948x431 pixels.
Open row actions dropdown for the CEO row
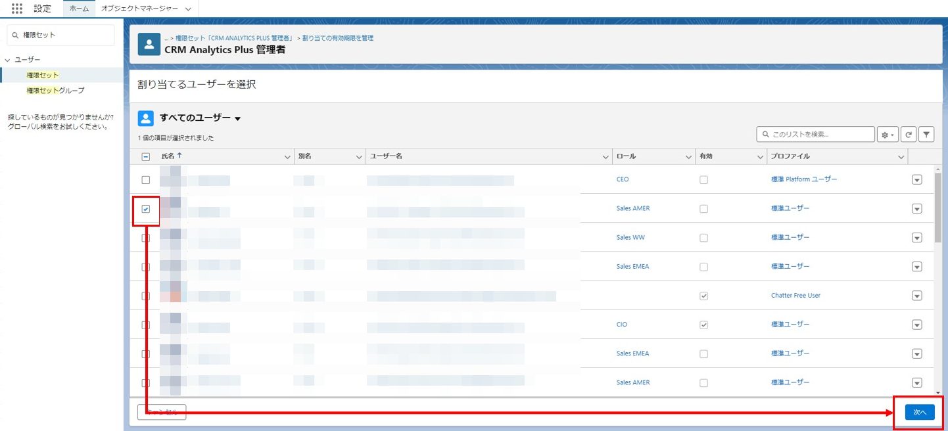point(917,180)
